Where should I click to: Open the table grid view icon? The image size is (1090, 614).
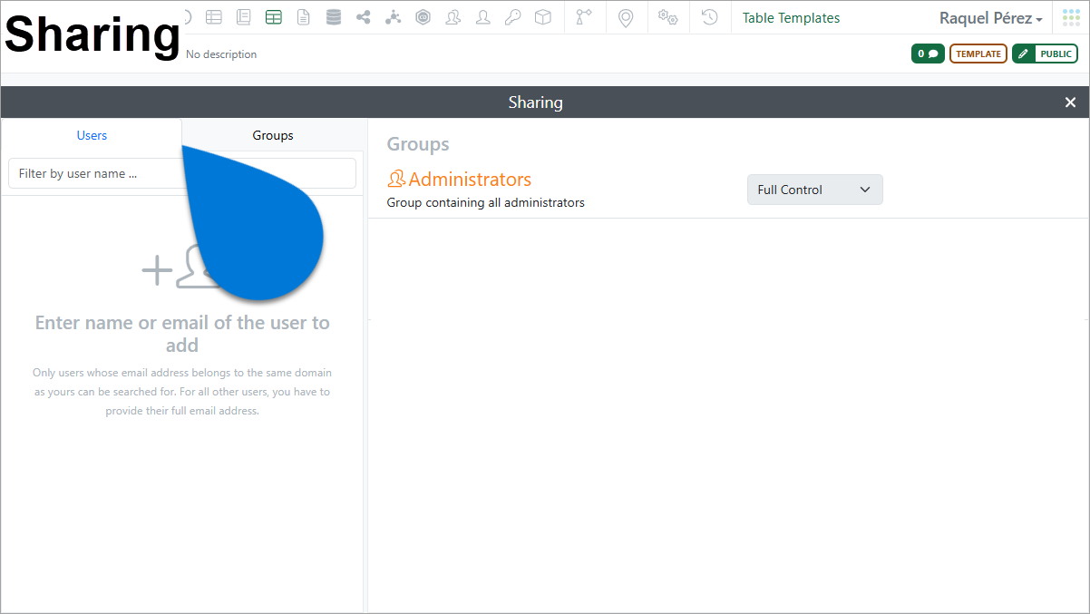[213, 17]
